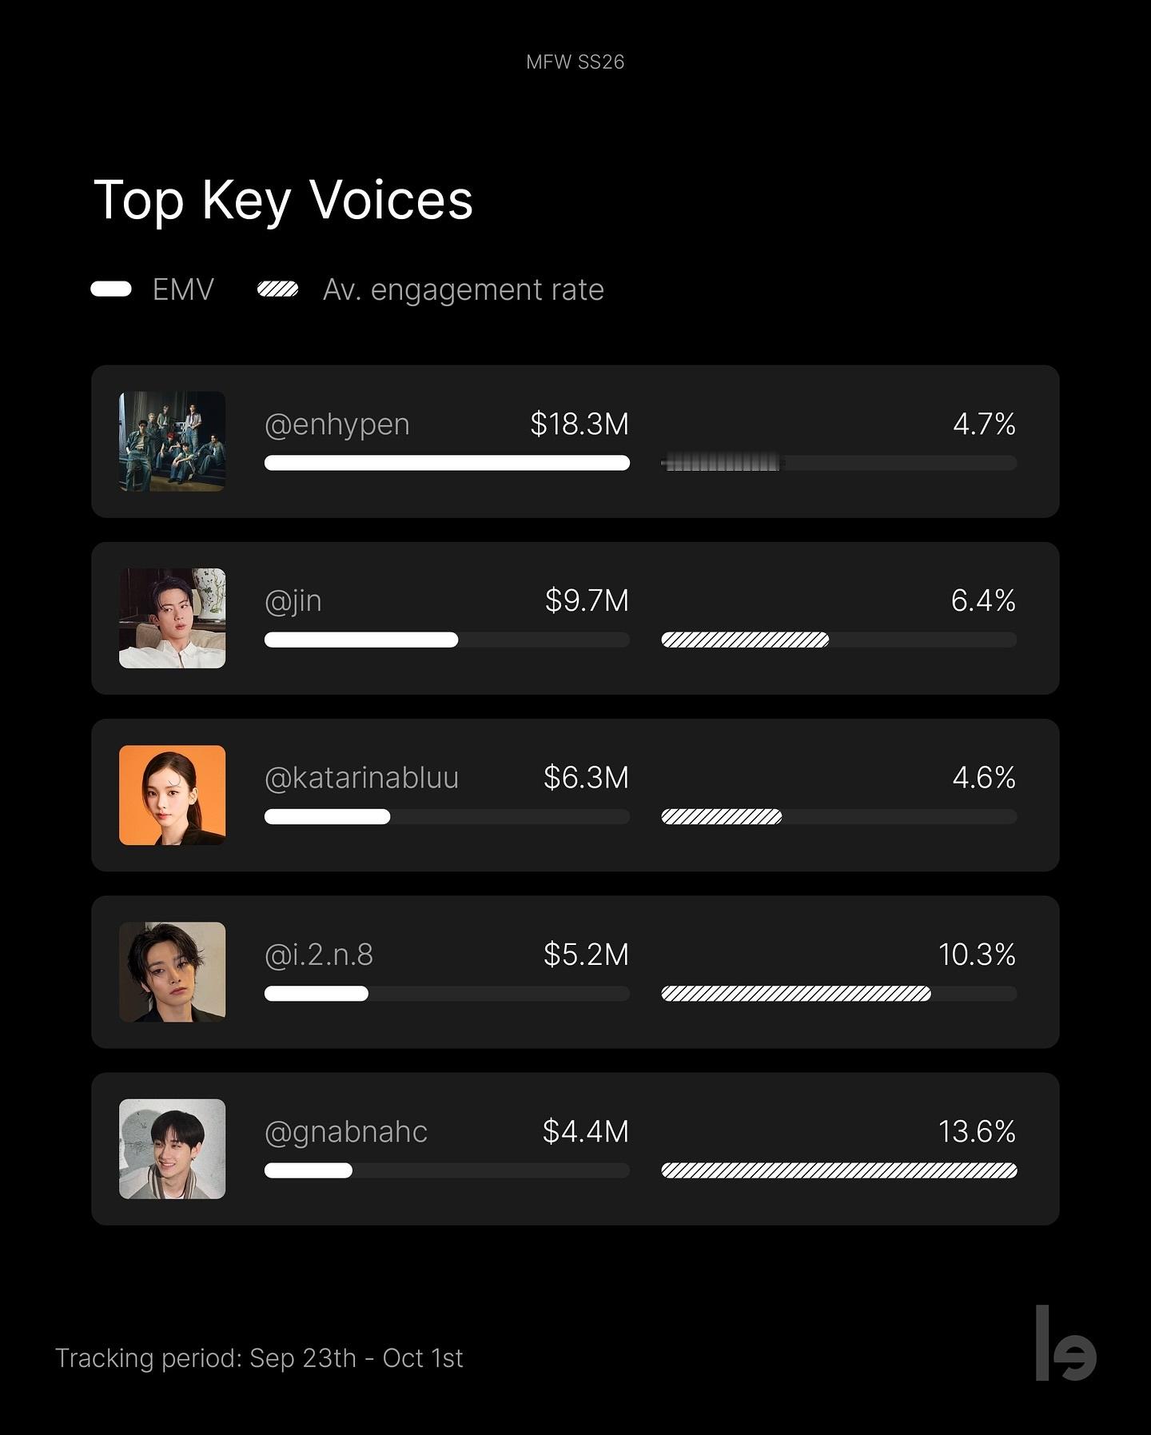Open the @gnabnahc profile picture
Screen dimensions: 1151x1435
click(172, 1149)
